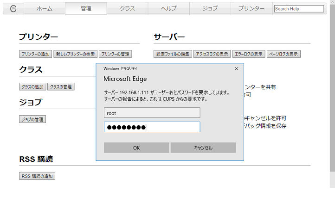Click the RSS 購読 section heading

click(36, 159)
